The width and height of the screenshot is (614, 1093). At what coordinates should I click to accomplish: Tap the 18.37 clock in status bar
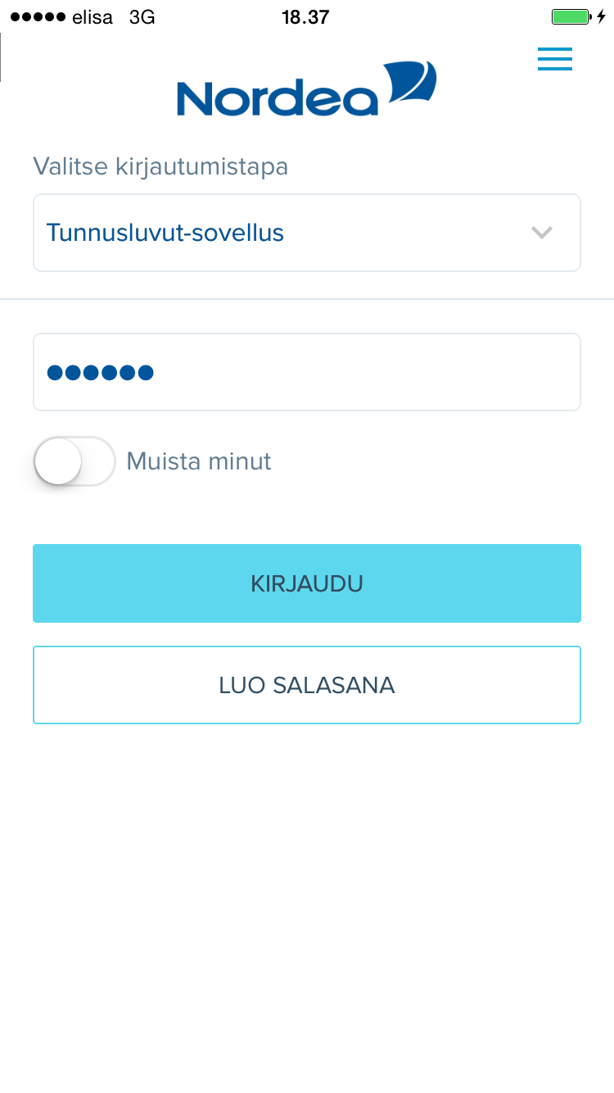click(x=305, y=17)
